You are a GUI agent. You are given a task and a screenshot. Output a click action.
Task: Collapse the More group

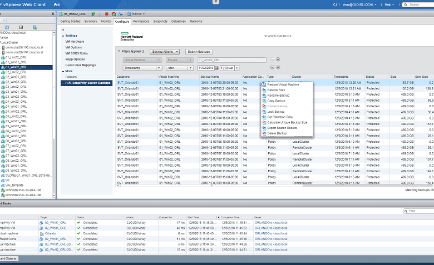[63, 71]
